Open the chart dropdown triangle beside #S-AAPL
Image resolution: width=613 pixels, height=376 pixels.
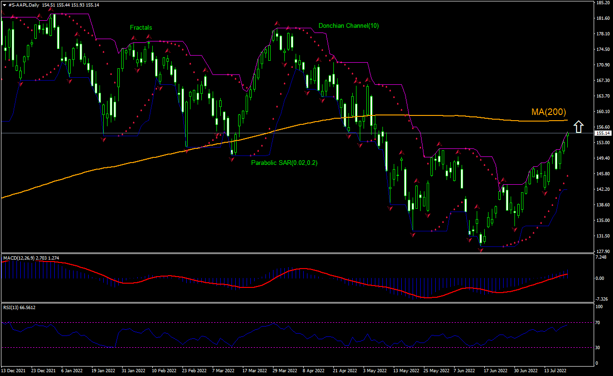tap(4, 4)
